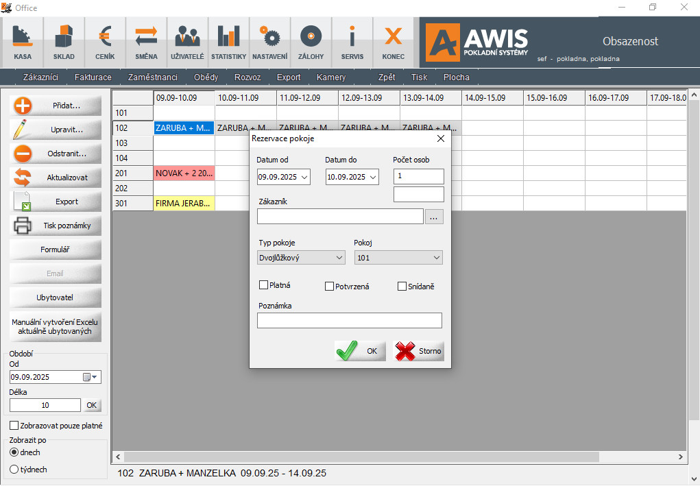Toggle the Potvrzená checkbox
Screen dimensions: 700x486
coord(330,286)
